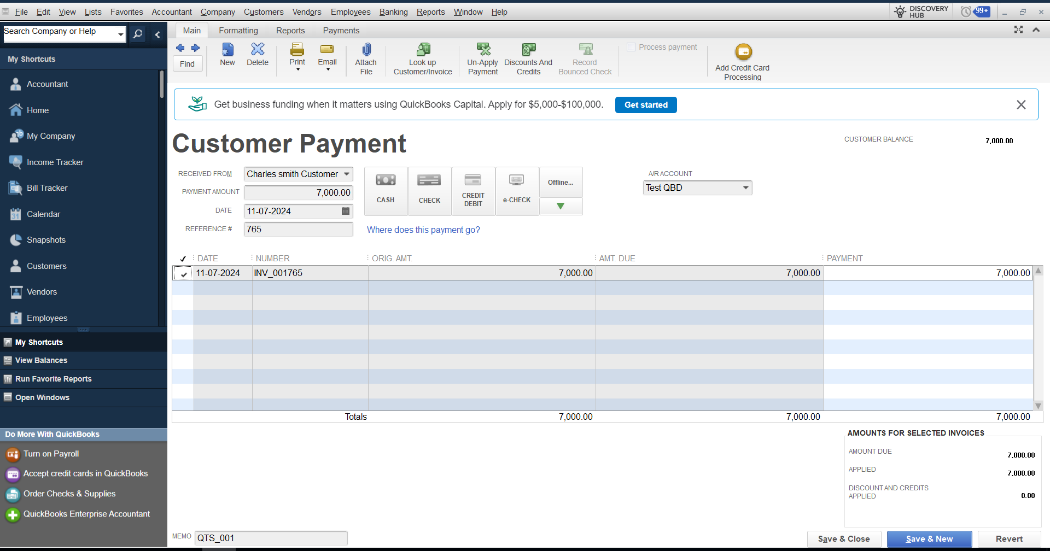Click the Un-Apply Payment icon
This screenshot has height=551, width=1050.
point(483,50)
